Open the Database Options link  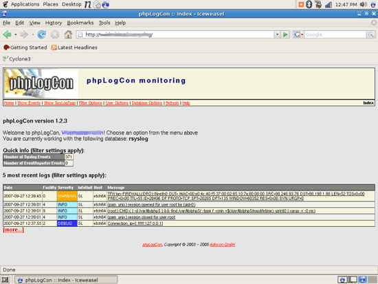147,103
